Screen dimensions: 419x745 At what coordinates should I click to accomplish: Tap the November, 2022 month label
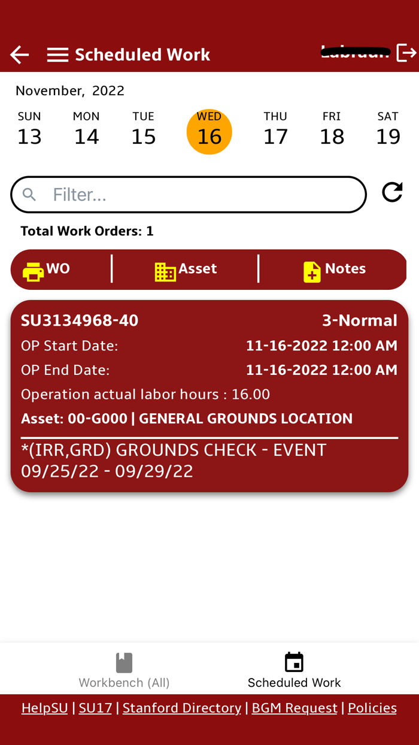(70, 90)
